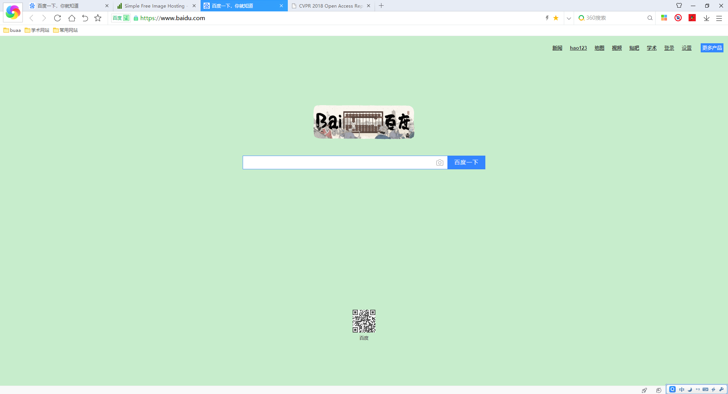The height and width of the screenshot is (394, 728).
Task: Click the 360 search magnifier icon
Action: (650, 18)
